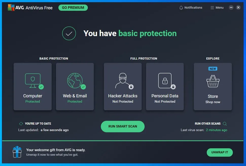The width and height of the screenshot is (246, 166).
Task: Start the Run Smart Scan button
Action: [x=122, y=126]
